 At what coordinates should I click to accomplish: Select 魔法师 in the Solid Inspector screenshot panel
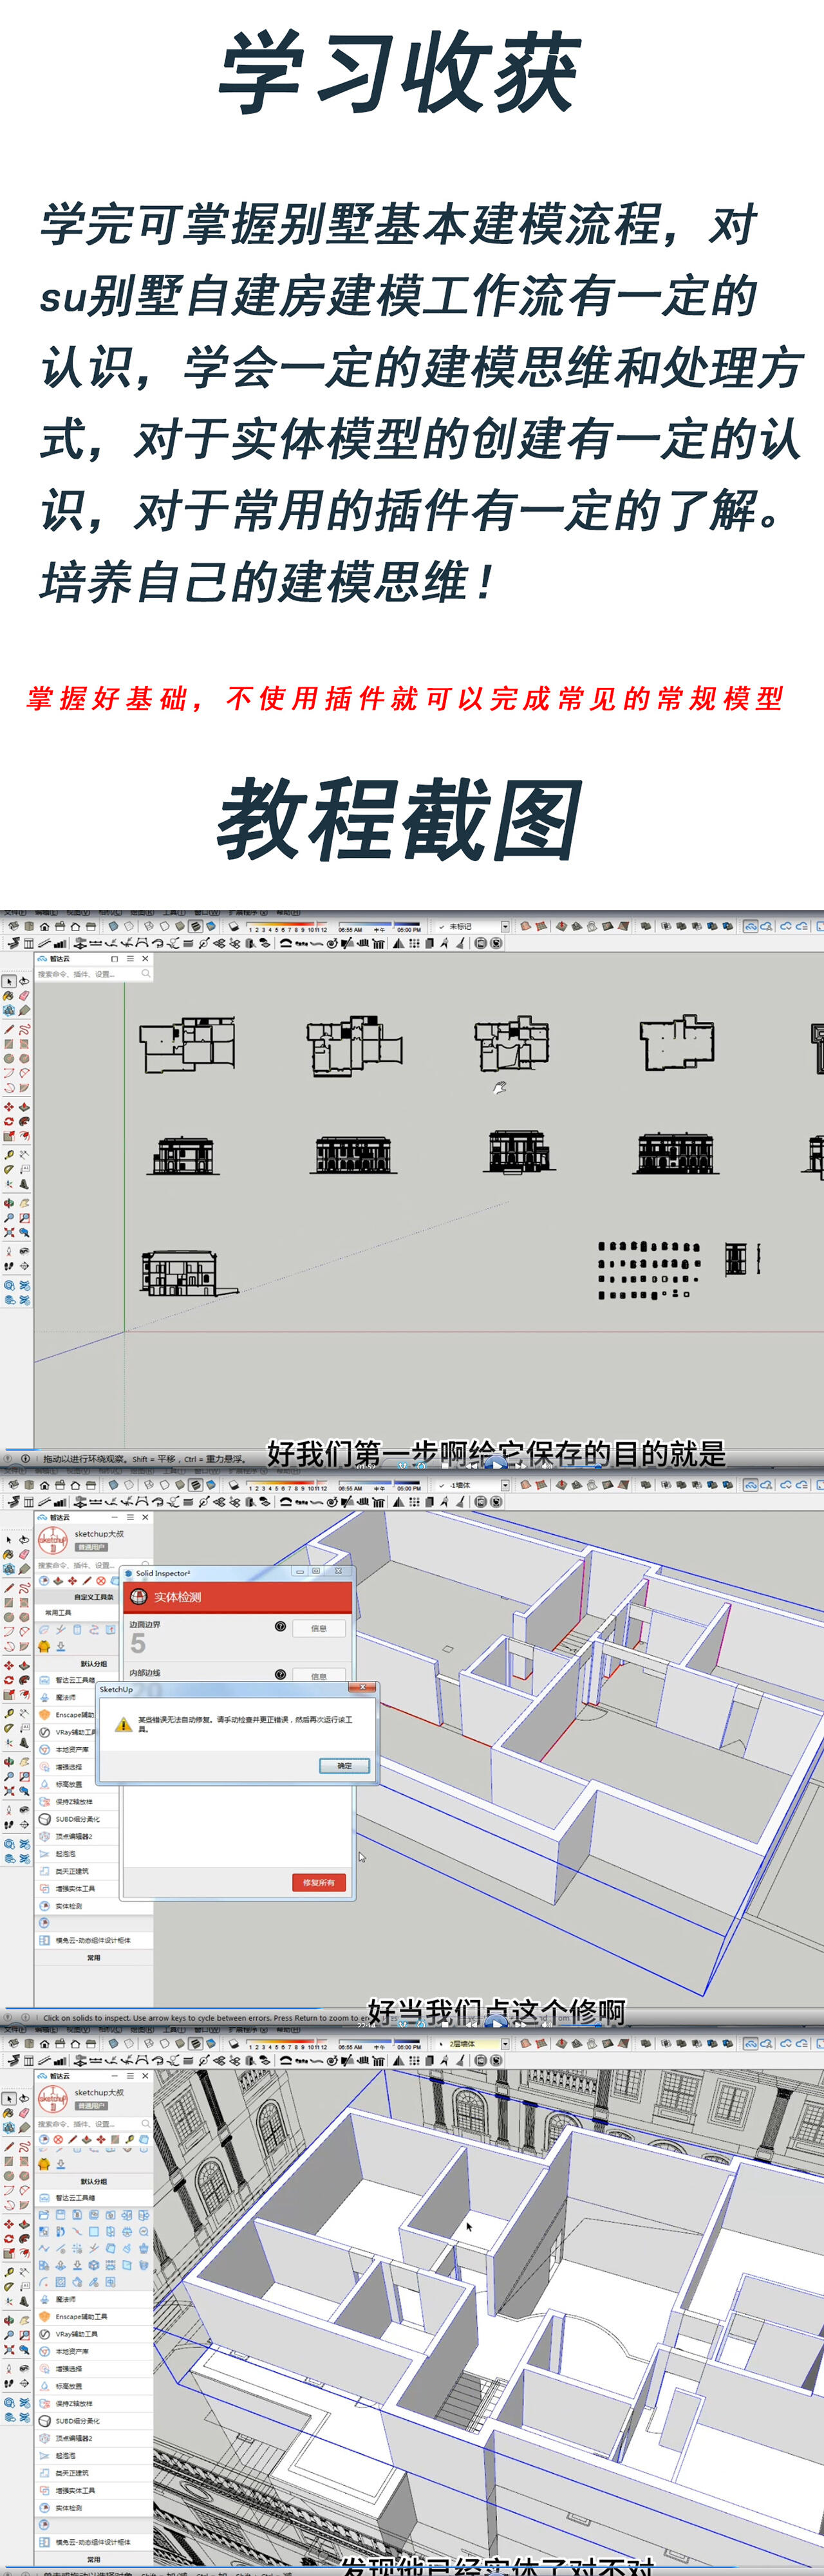[x=65, y=1697]
